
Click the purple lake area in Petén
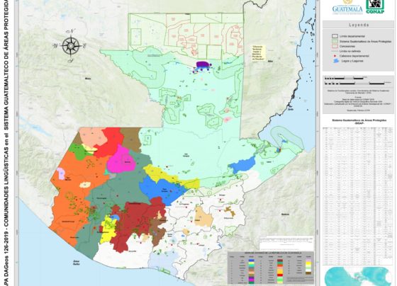203,64
